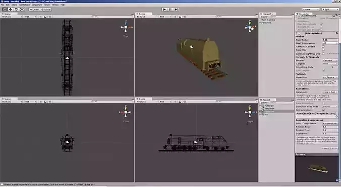Open the FBXImporter gear settings icon
The height and width of the screenshot is (187, 341).
click(x=337, y=33)
